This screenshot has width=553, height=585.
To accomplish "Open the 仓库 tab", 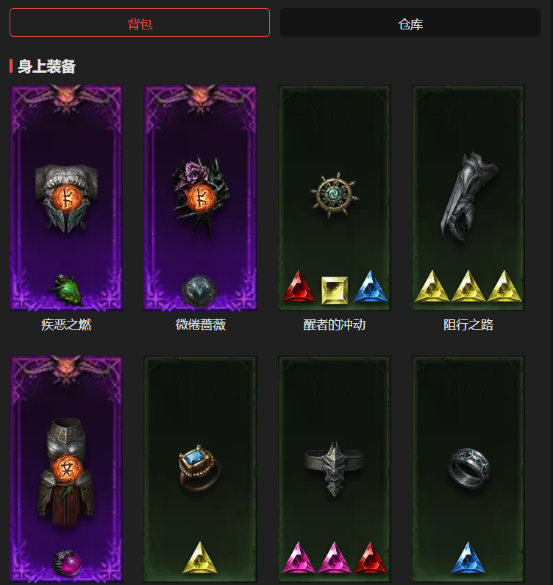I will (x=410, y=22).
